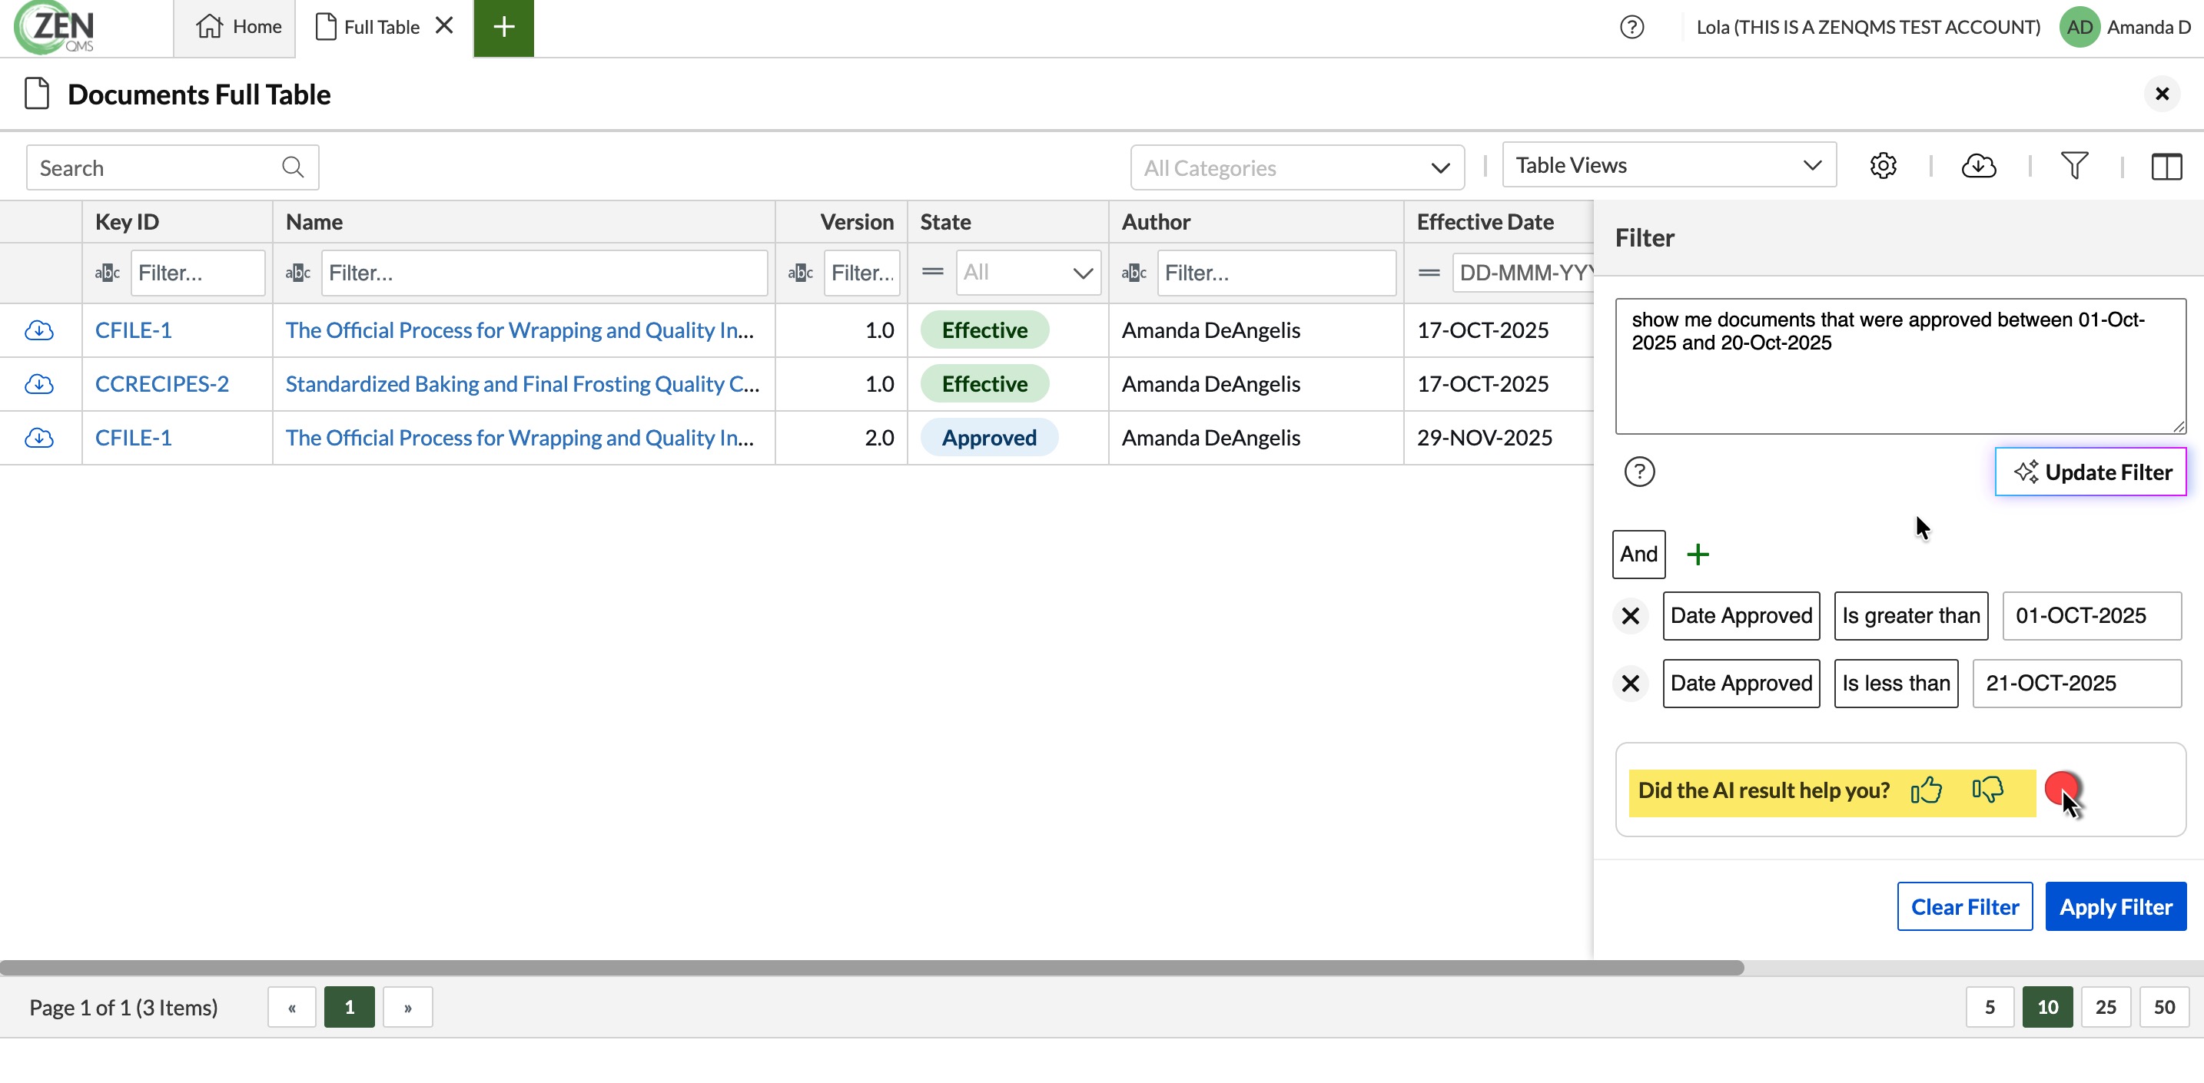Download CCRECIPES-2 document via cloud icon
This screenshot has height=1083, width=2204.
tap(39, 384)
